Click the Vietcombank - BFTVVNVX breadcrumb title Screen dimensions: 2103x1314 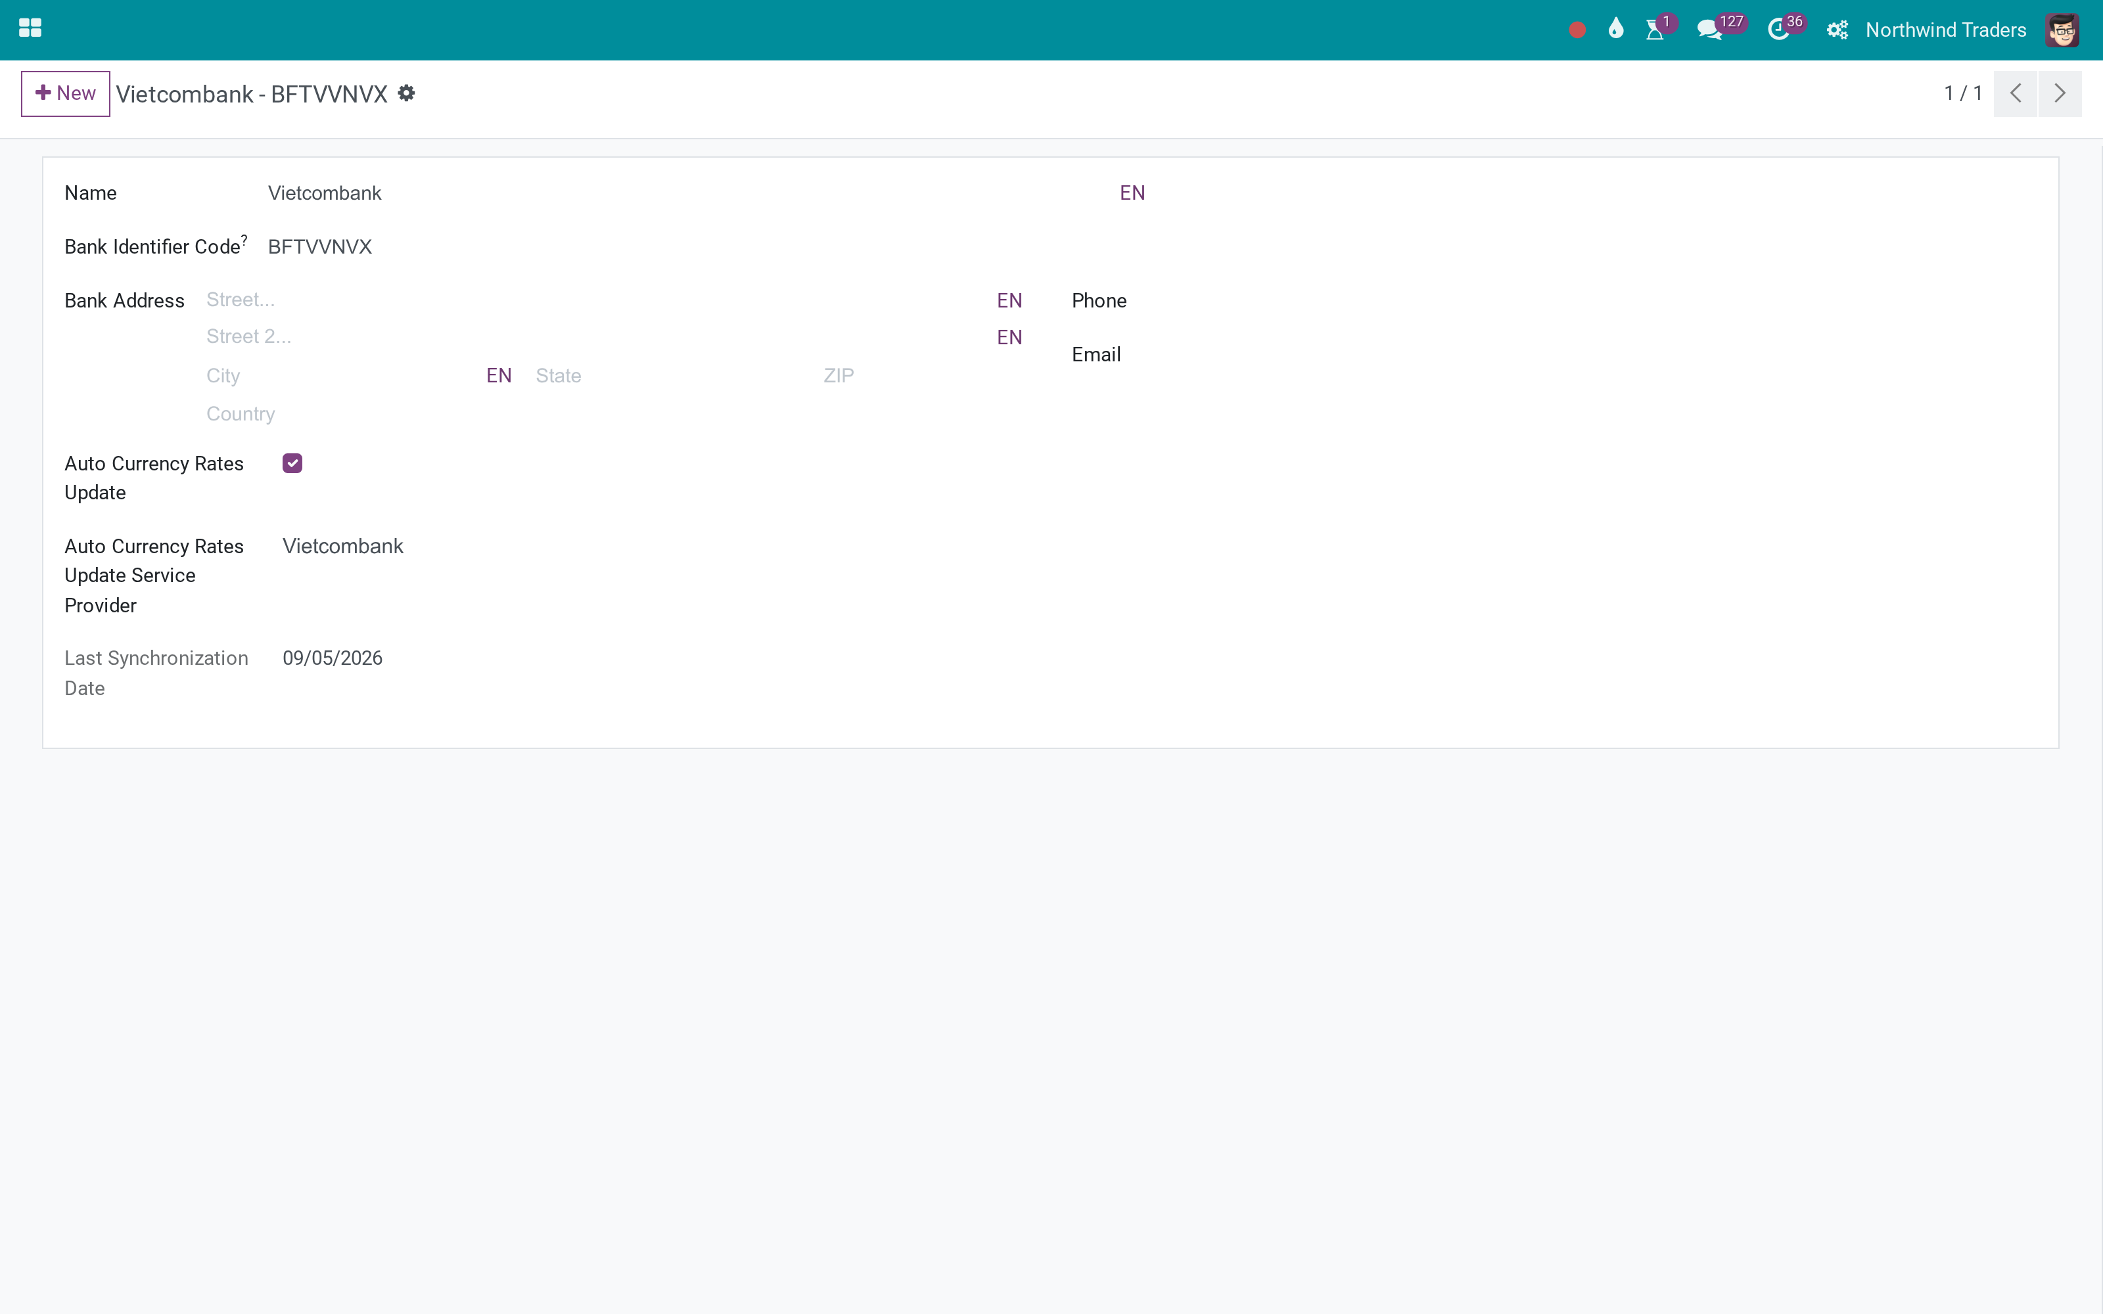251,94
